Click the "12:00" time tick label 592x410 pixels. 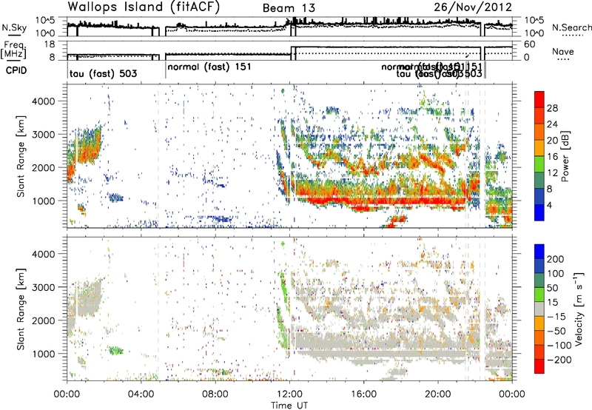click(x=289, y=394)
